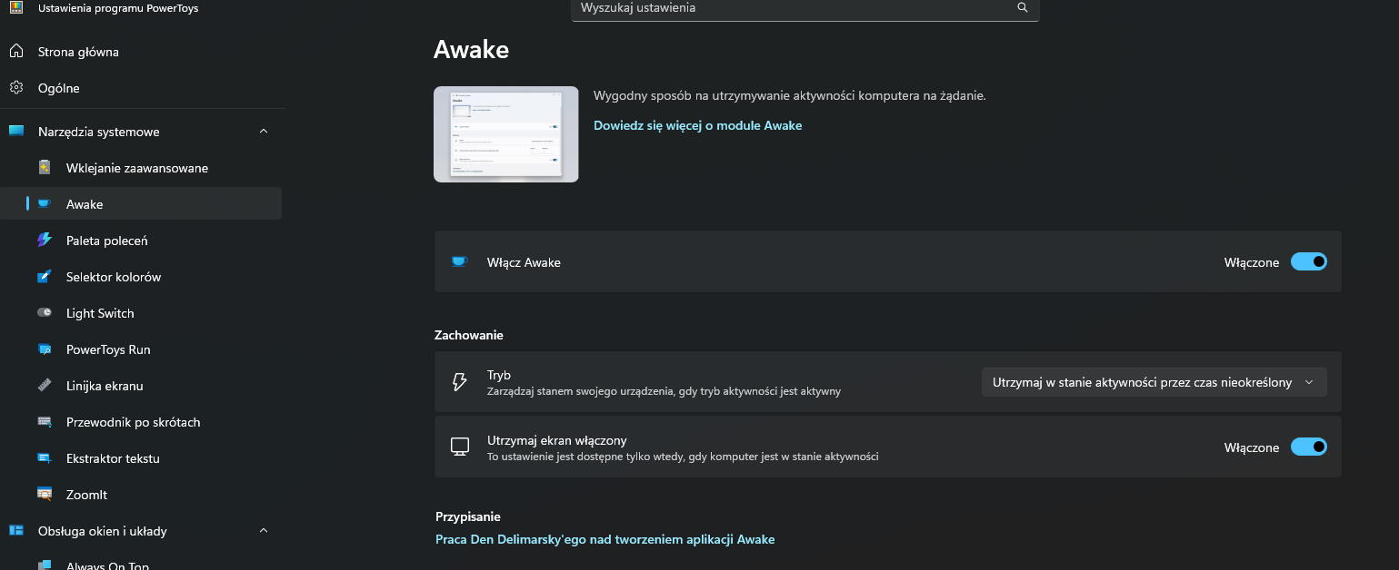Screen dimensions: 1399x570
Task: Open Selektor kolorów via its icon
Action: click(x=45, y=277)
